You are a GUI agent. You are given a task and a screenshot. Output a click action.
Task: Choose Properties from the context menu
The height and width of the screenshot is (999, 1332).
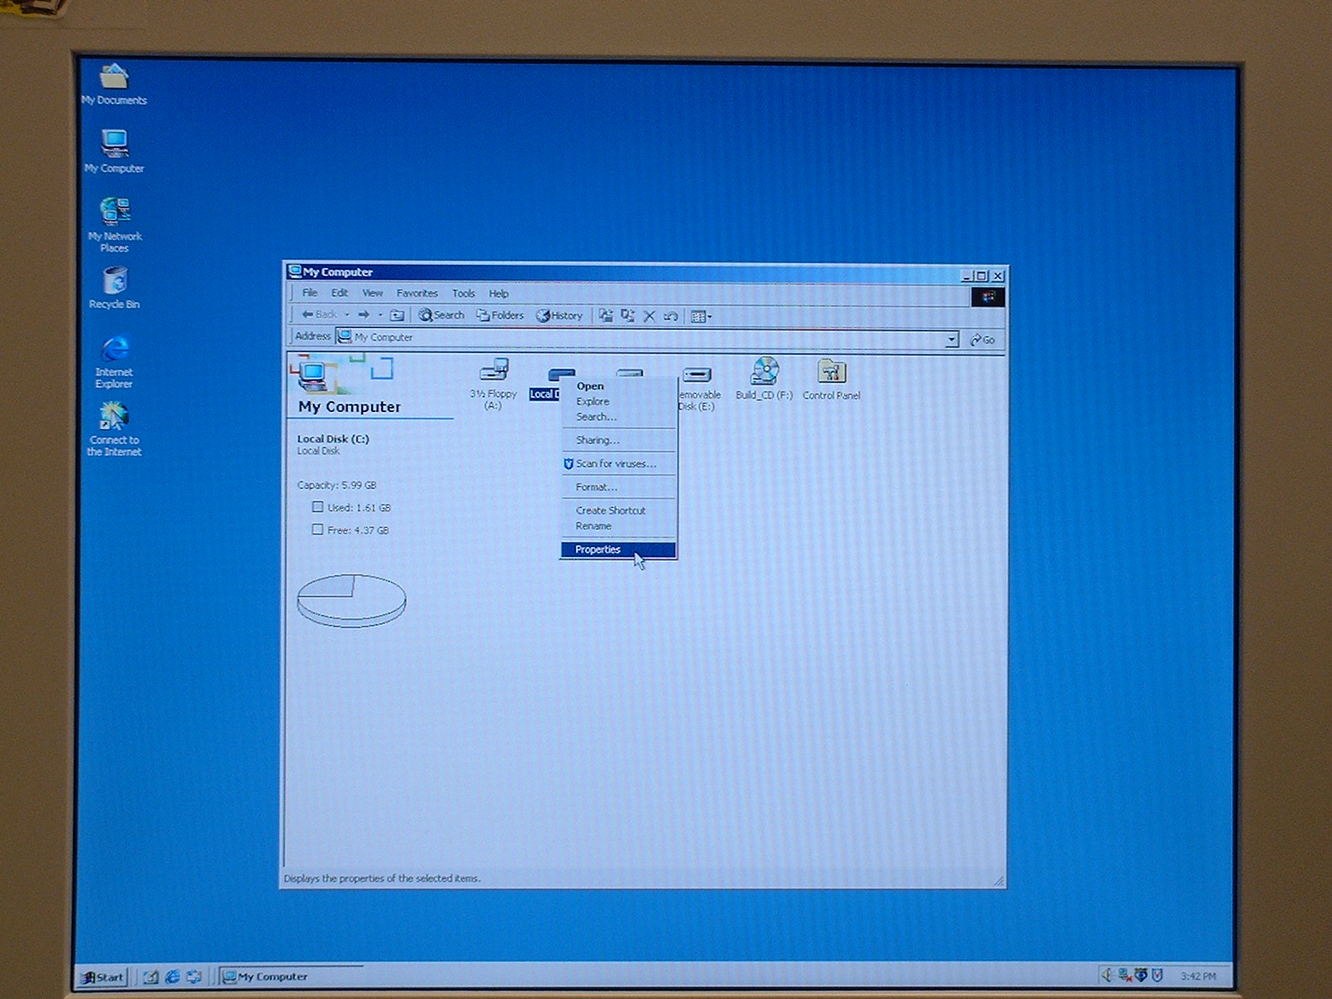[x=598, y=550]
